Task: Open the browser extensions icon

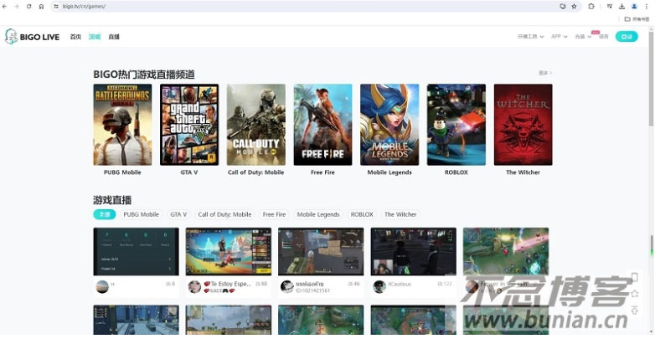Action: click(591, 6)
